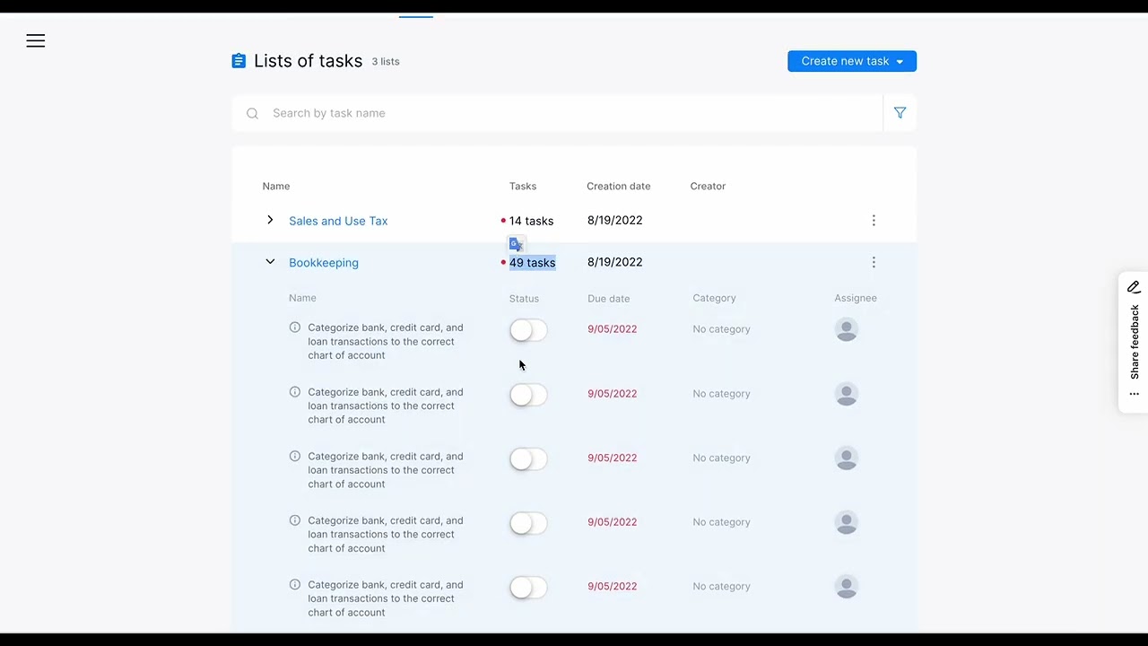Click the 14 tasks count
Screen dimensions: 1148x646
click(x=531, y=221)
